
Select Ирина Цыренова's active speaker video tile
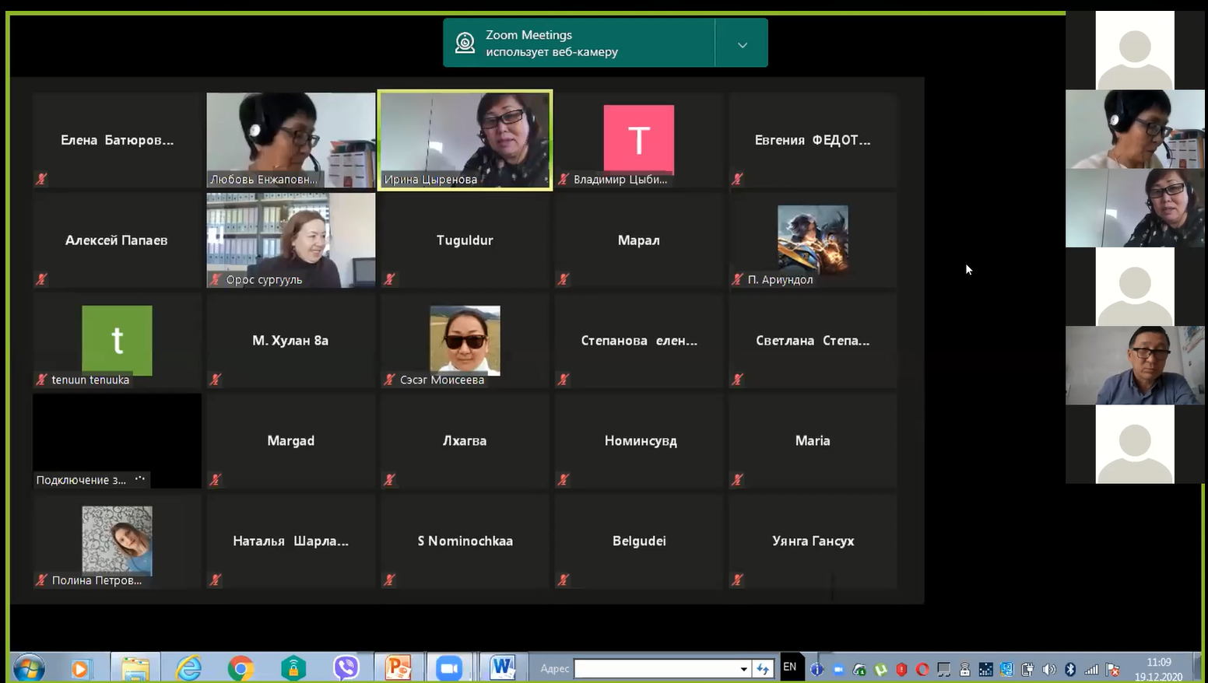465,138
